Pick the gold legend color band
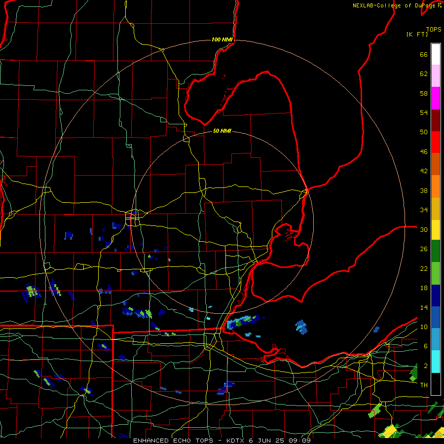Viewport: 444px width, 444px height. pyautogui.click(x=436, y=209)
